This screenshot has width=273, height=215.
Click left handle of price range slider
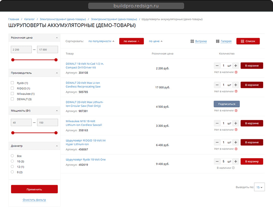click(x=13, y=60)
